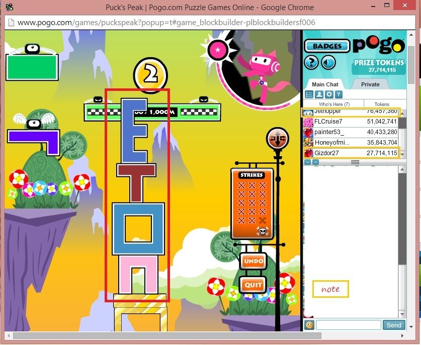
Task: Click the flip arrows orb on lamppost
Action: (x=277, y=139)
